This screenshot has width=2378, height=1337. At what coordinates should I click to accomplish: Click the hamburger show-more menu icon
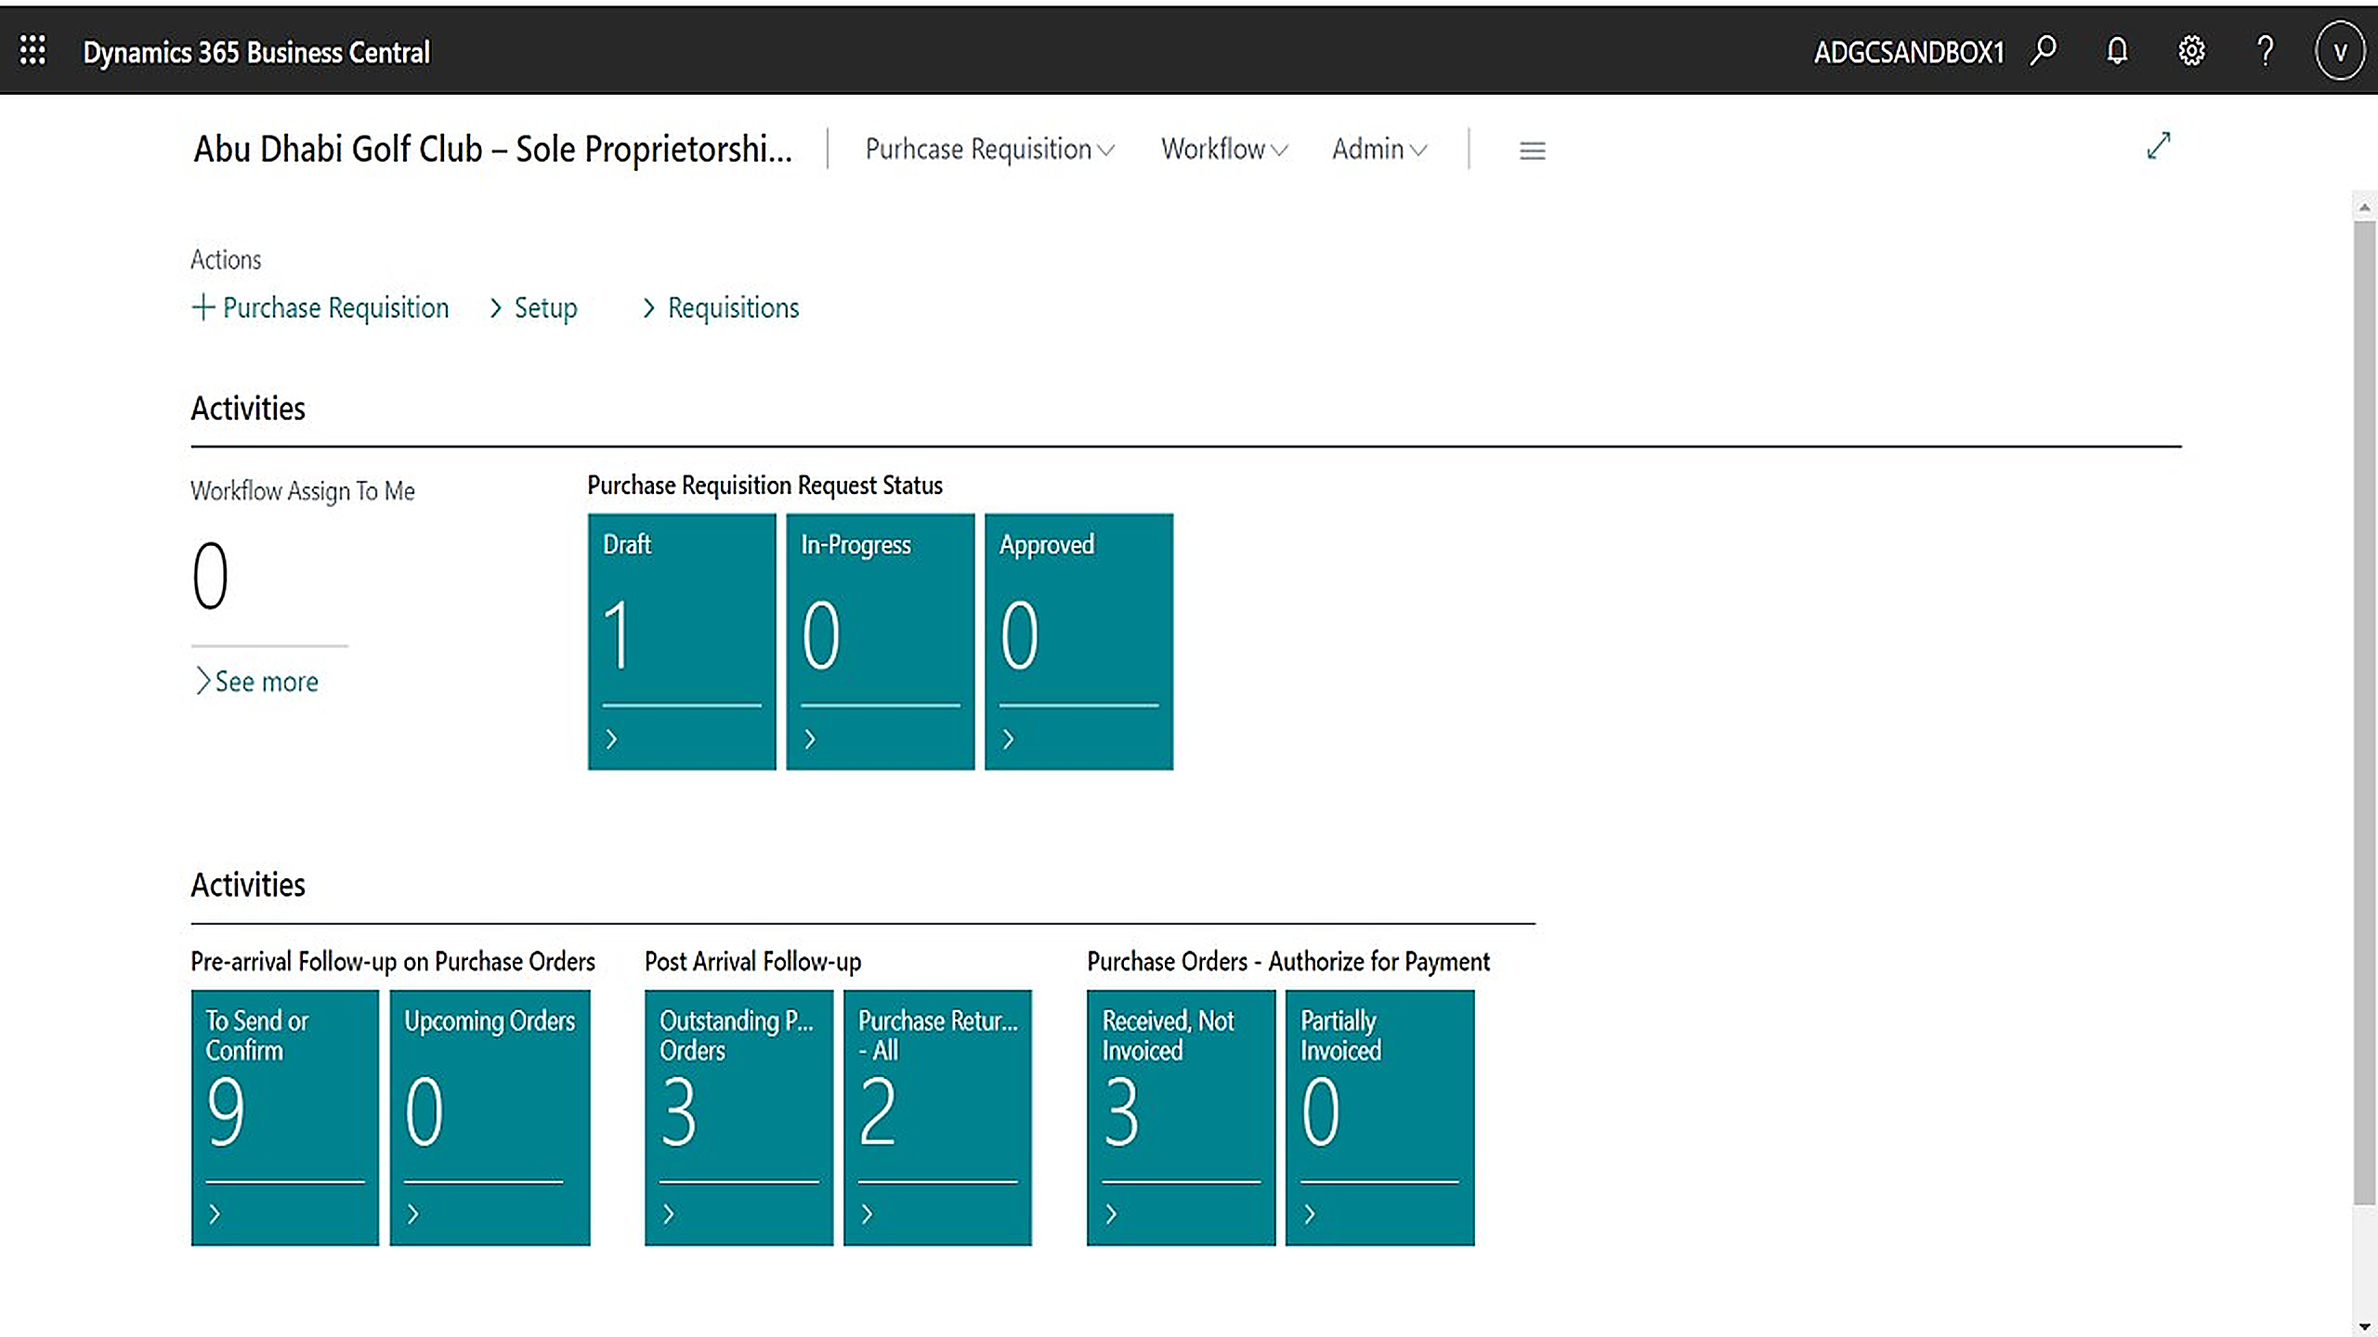coord(1532,150)
